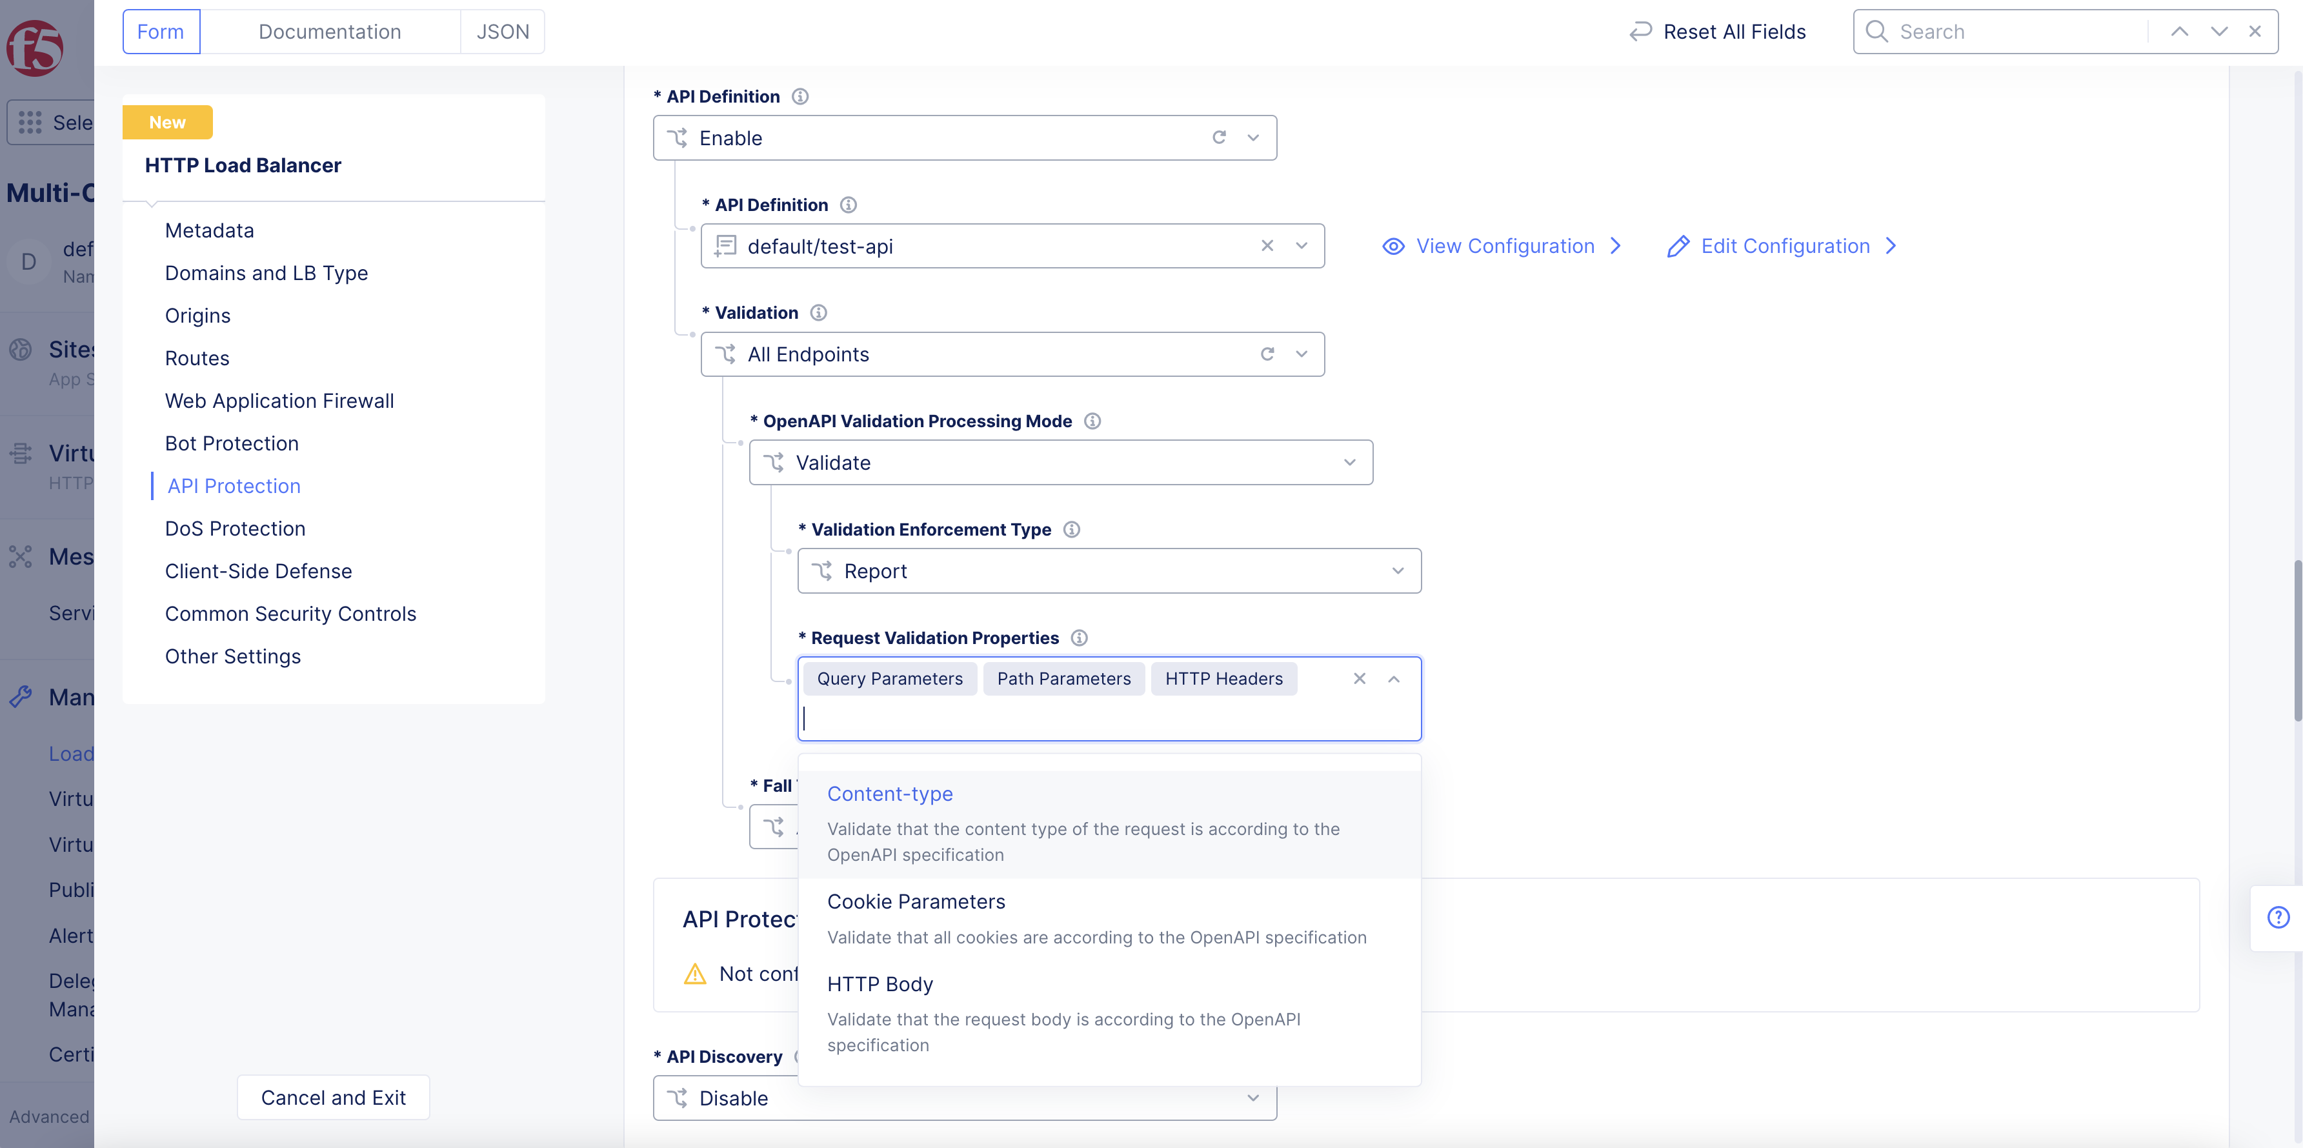This screenshot has width=2303, height=1148.
Task: Select HTTP Body validation option
Action: pyautogui.click(x=880, y=983)
